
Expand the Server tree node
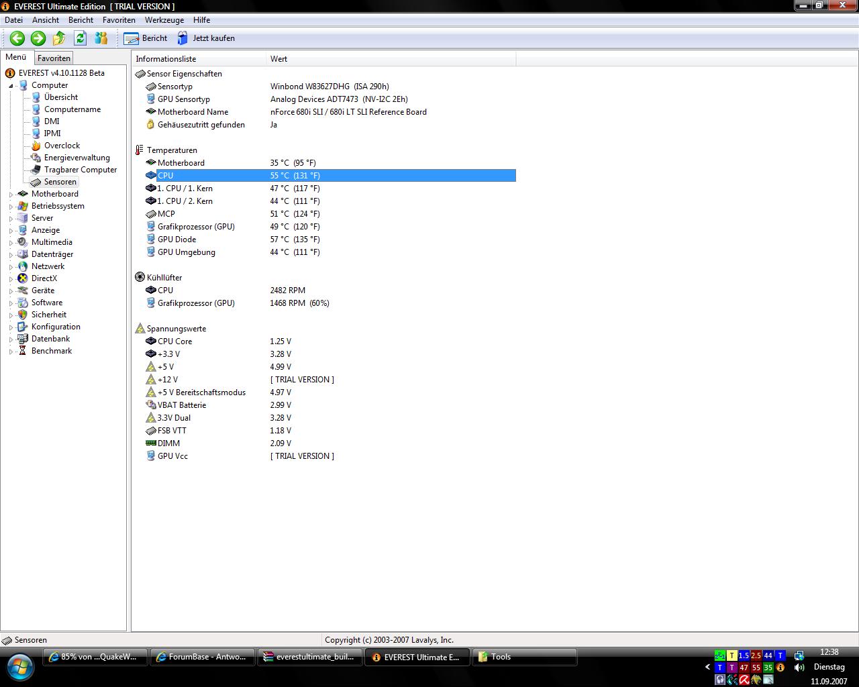pos(11,219)
